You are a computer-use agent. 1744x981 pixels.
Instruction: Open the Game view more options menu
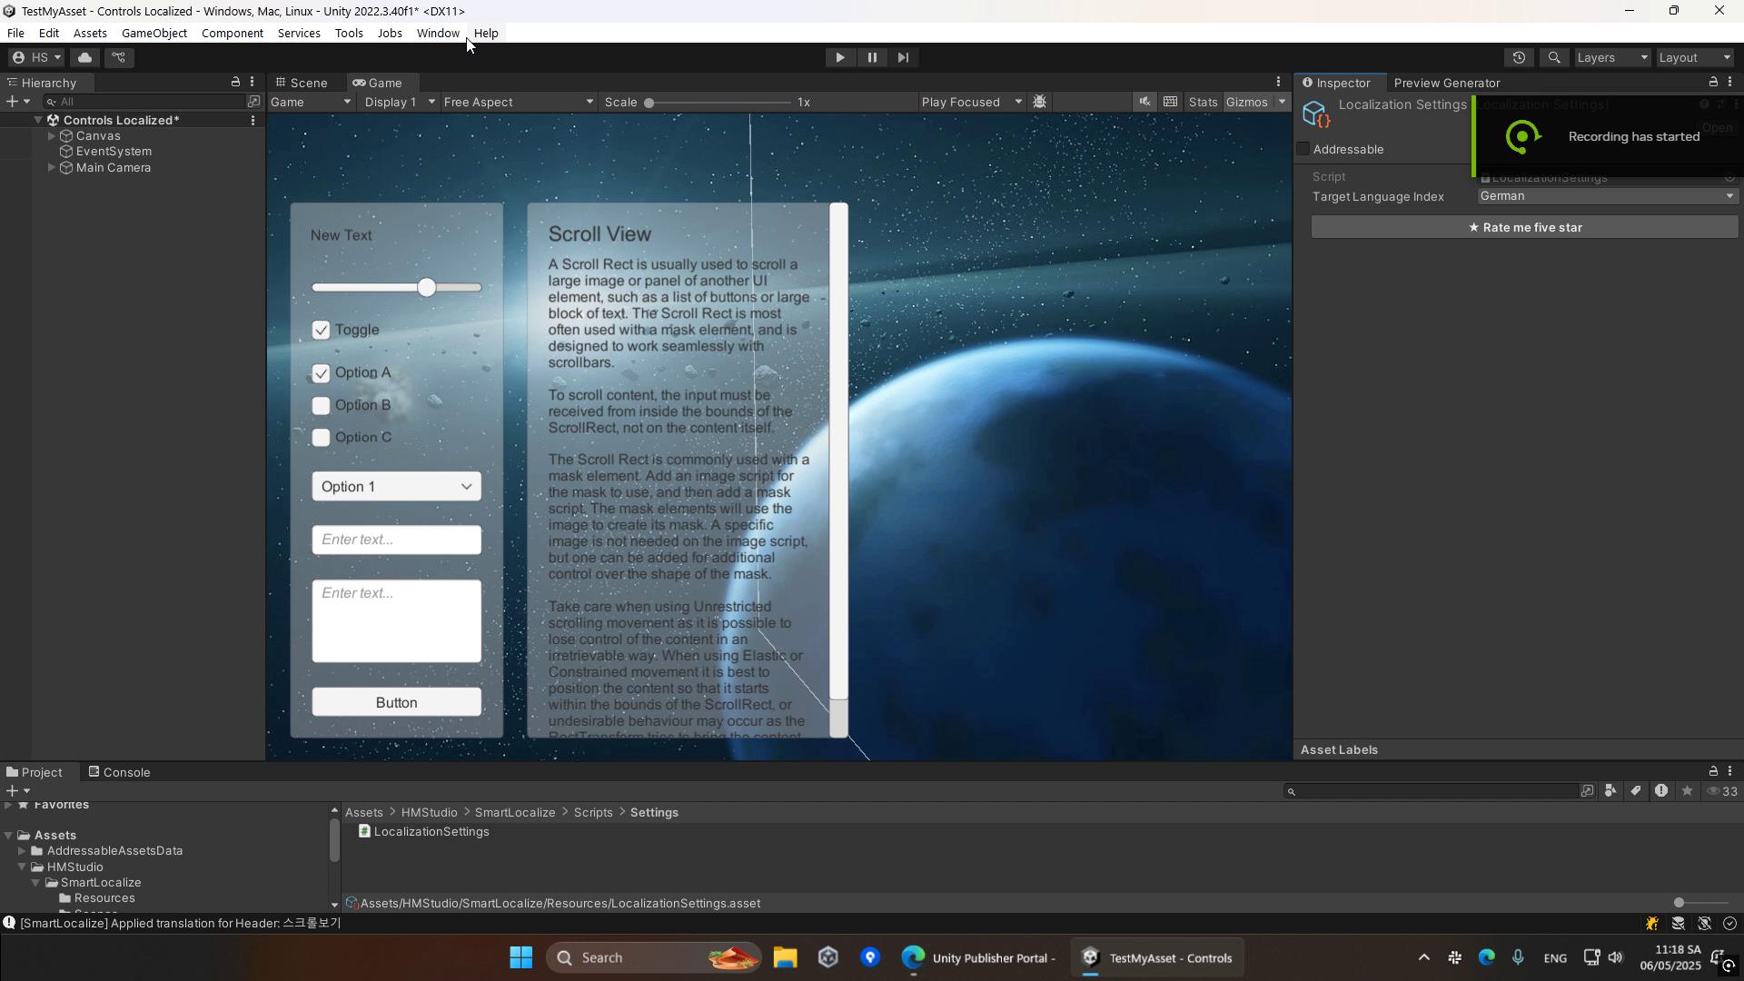[x=1278, y=82]
